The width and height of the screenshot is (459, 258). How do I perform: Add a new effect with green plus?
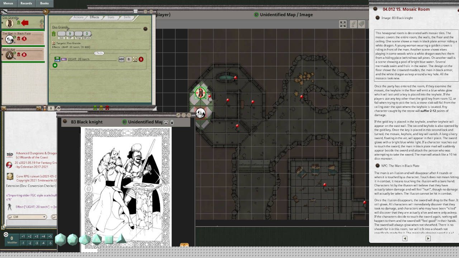[x=55, y=65]
